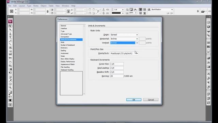Open the Edit menu
Image resolution: width=218 pixels, height=123 pixels.
pos(15,6)
